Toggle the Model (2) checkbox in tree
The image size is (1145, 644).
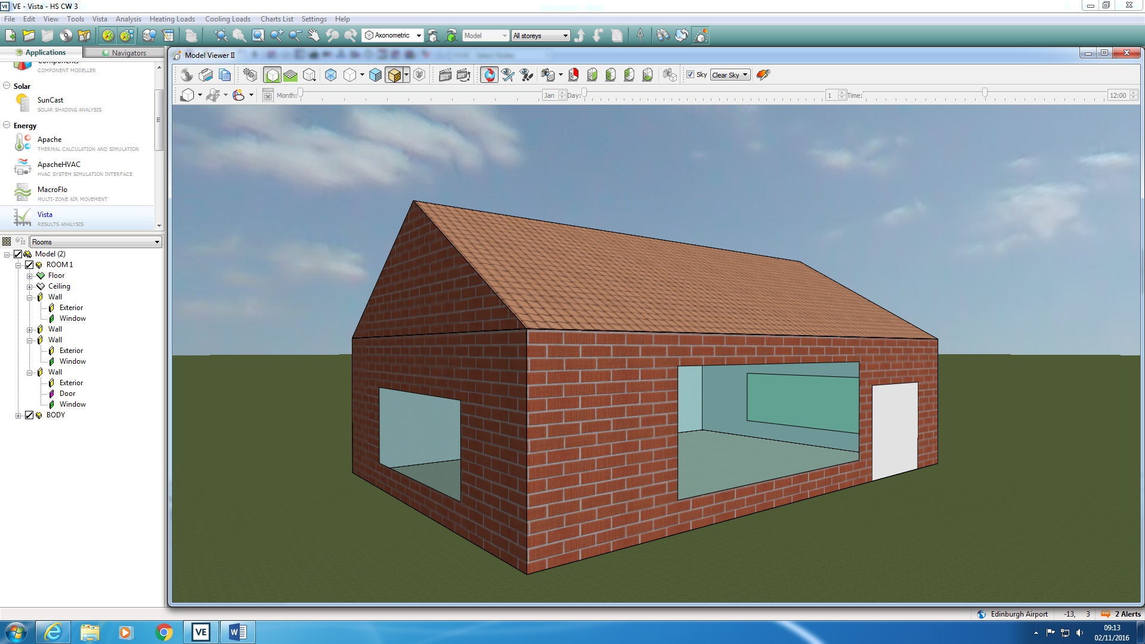click(18, 254)
